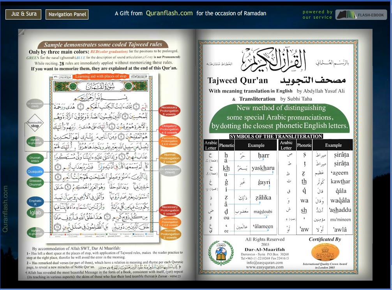Image resolution: width=392 pixels, height=290 pixels.
Task: Open the Navigation Panel
Action: (67, 14)
